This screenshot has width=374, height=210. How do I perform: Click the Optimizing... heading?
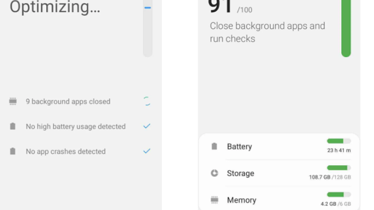pos(55,7)
